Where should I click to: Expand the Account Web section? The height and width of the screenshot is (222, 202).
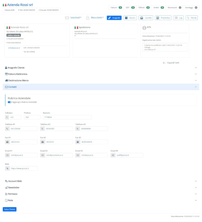coord(101,181)
